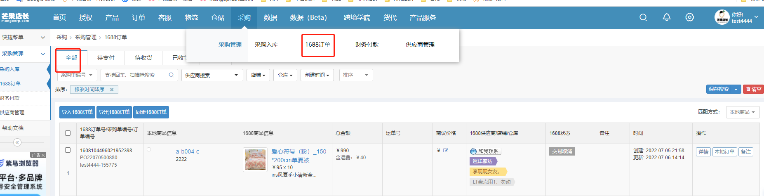Switch to the 待支付 tab
This screenshot has height=196, width=764.
click(x=106, y=58)
